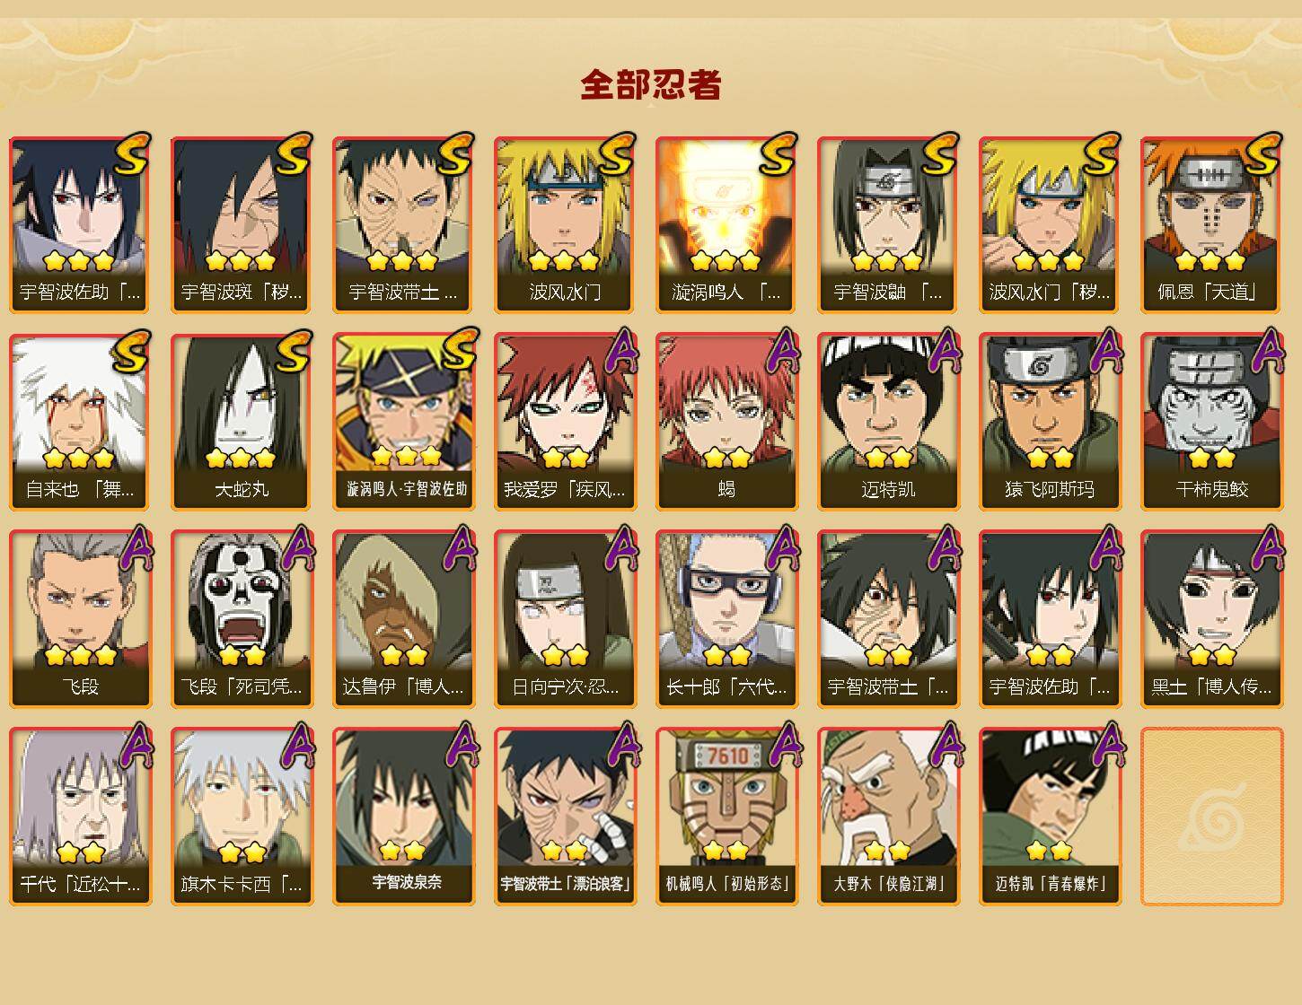Open the 漩涡鸣人·宇智波佐助 combo card
Image resolution: width=1302 pixels, height=1005 pixels.
(x=403, y=421)
